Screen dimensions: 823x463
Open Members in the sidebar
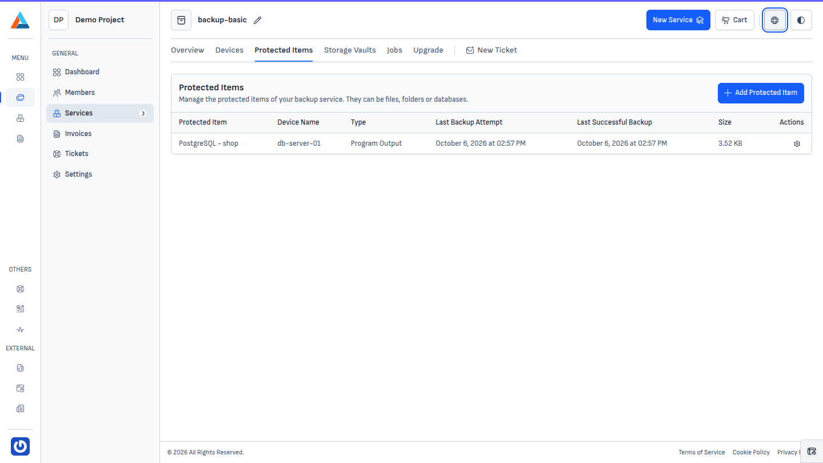[x=100, y=93]
